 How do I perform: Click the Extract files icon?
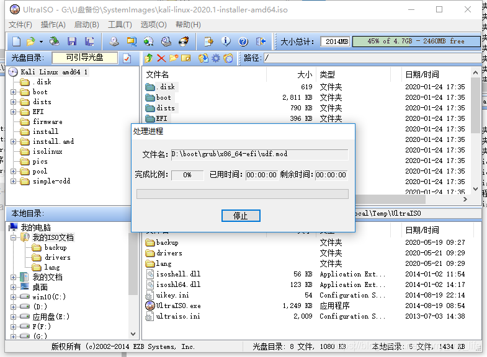203,58
